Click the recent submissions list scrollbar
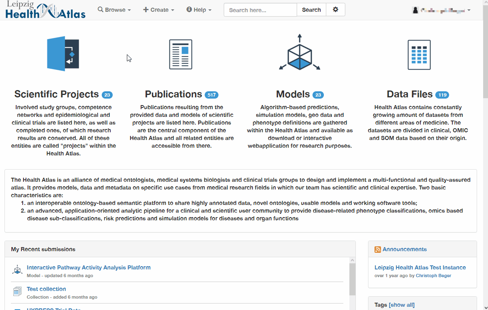 352,279
